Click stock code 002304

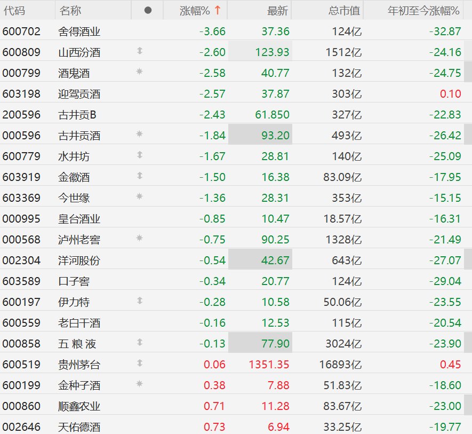click(21, 261)
